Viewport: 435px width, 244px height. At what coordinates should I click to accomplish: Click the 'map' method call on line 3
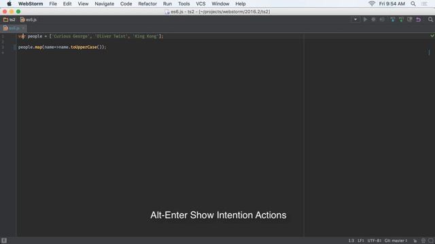(39, 47)
